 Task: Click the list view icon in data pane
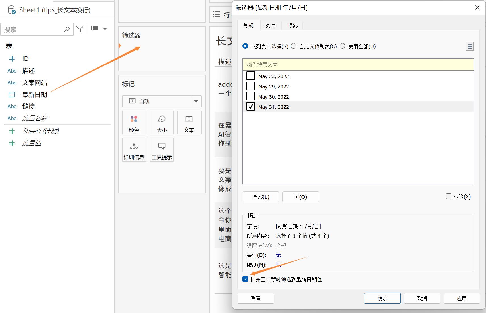point(94,29)
